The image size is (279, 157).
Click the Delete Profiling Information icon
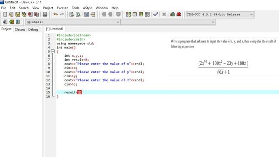[x=179, y=14]
